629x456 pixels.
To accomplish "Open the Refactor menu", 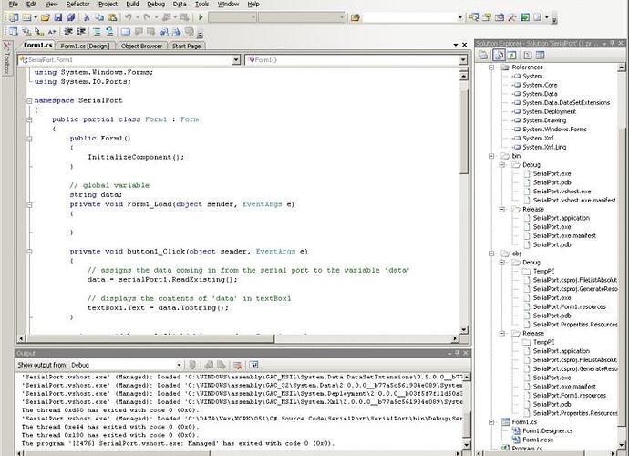I will (x=77, y=4).
